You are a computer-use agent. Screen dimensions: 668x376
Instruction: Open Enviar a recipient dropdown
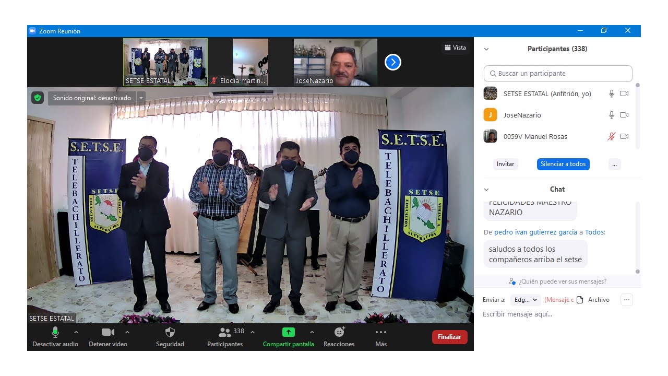pyautogui.click(x=526, y=300)
